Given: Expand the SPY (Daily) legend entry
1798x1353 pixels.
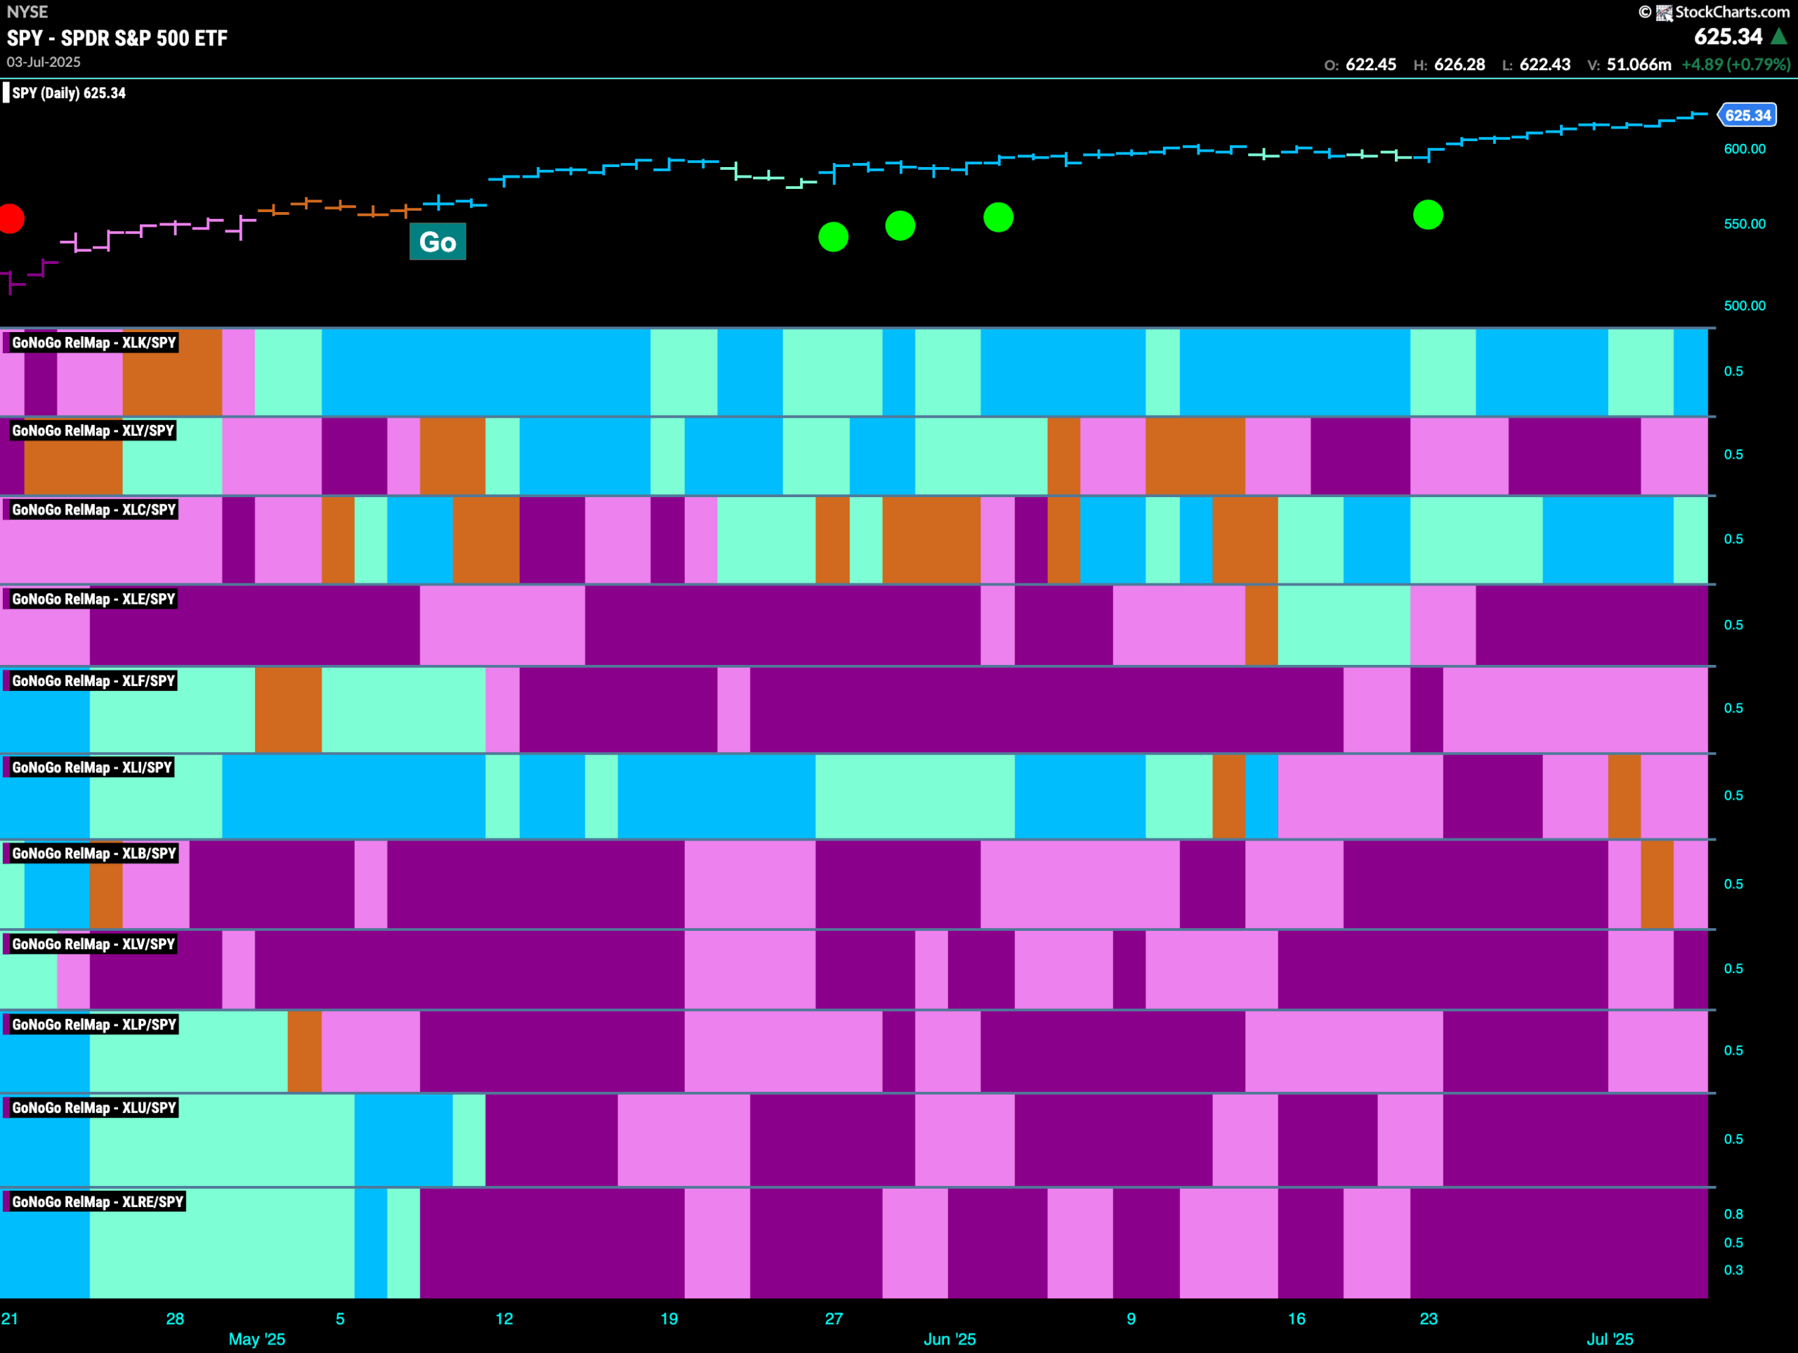Looking at the screenshot, I should (67, 93).
